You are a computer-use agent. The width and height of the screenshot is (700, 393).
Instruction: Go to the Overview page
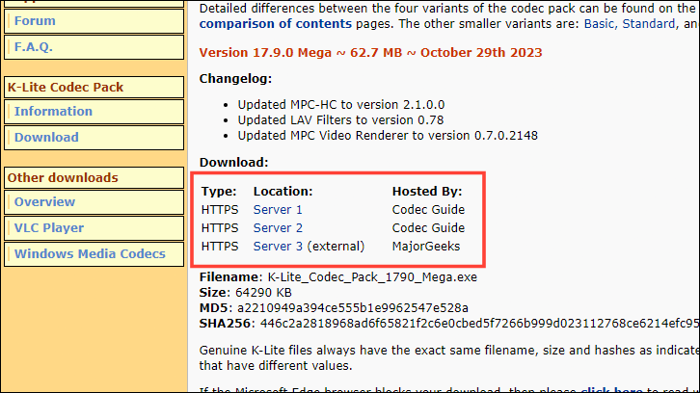click(44, 201)
